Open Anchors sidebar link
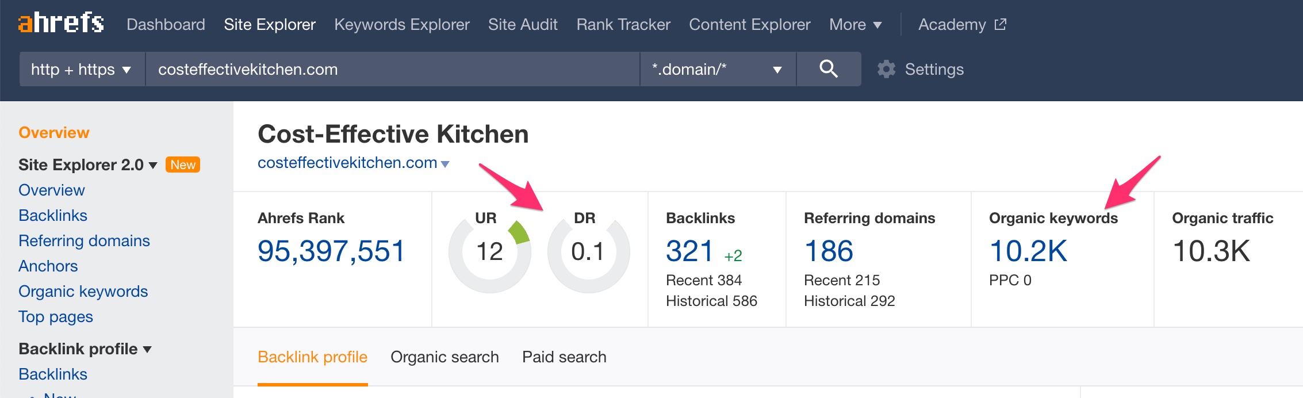 click(x=48, y=266)
